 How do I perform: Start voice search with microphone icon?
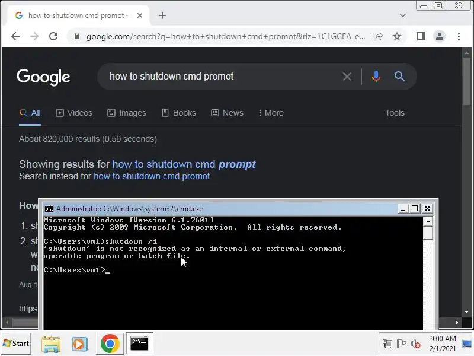pos(376,77)
